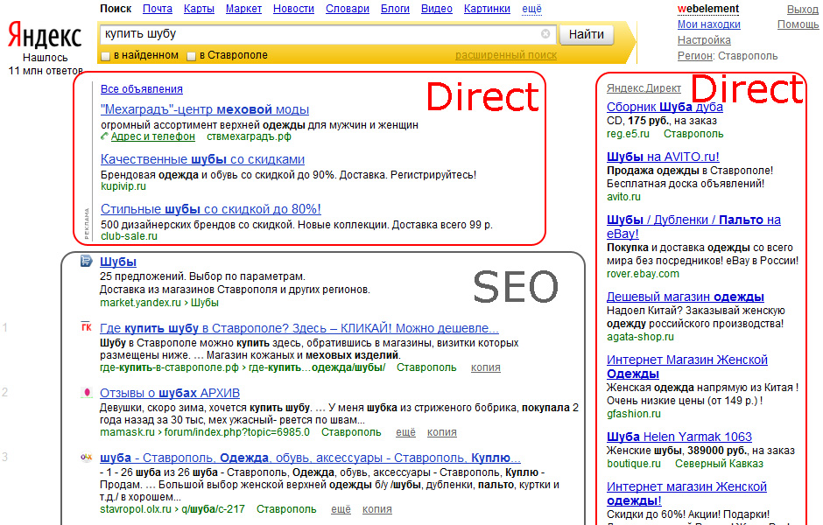Open Все объявления link

(142, 89)
